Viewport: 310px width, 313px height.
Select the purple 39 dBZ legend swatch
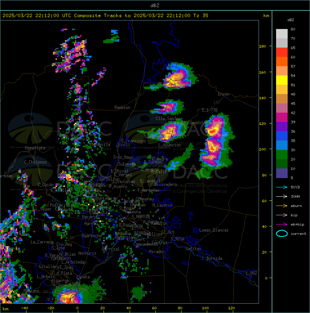(282, 126)
